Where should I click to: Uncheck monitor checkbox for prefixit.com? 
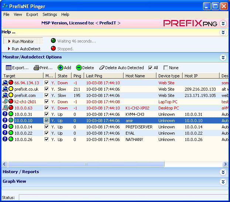(x=47, y=95)
